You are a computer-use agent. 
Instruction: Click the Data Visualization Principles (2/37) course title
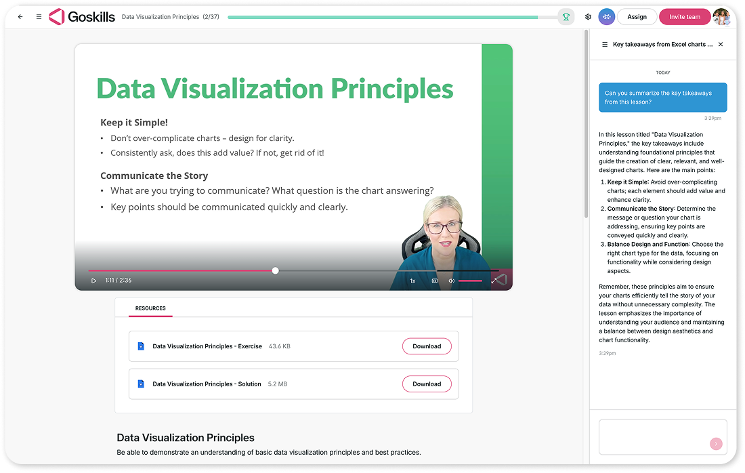[170, 17]
